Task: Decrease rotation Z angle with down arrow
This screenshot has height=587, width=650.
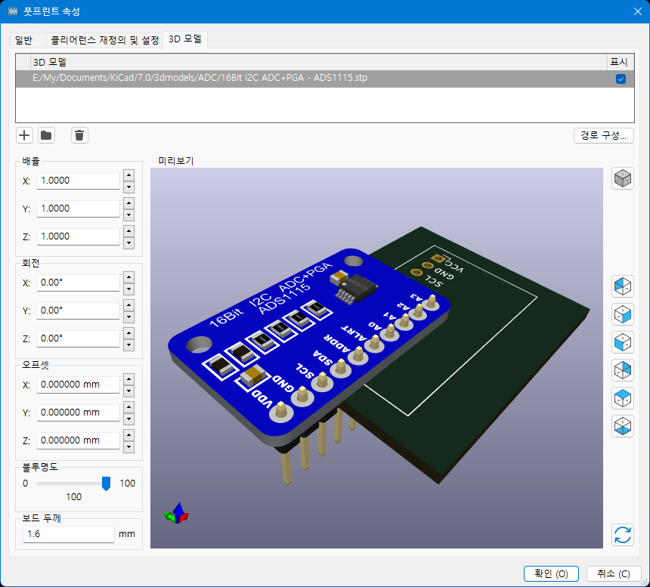Action: pos(129,344)
